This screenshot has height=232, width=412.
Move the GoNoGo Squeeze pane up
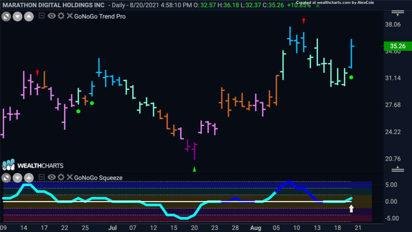point(29,178)
